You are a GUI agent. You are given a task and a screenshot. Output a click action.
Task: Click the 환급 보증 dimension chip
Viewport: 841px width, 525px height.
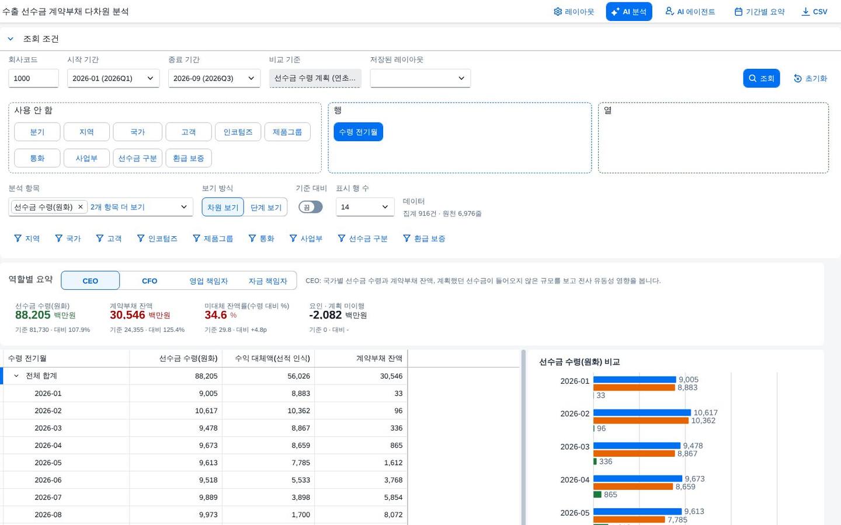point(189,158)
